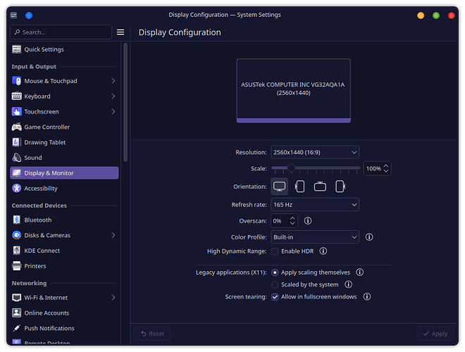Click the Online Accounts icon
465x352 pixels.
pyautogui.click(x=17, y=313)
